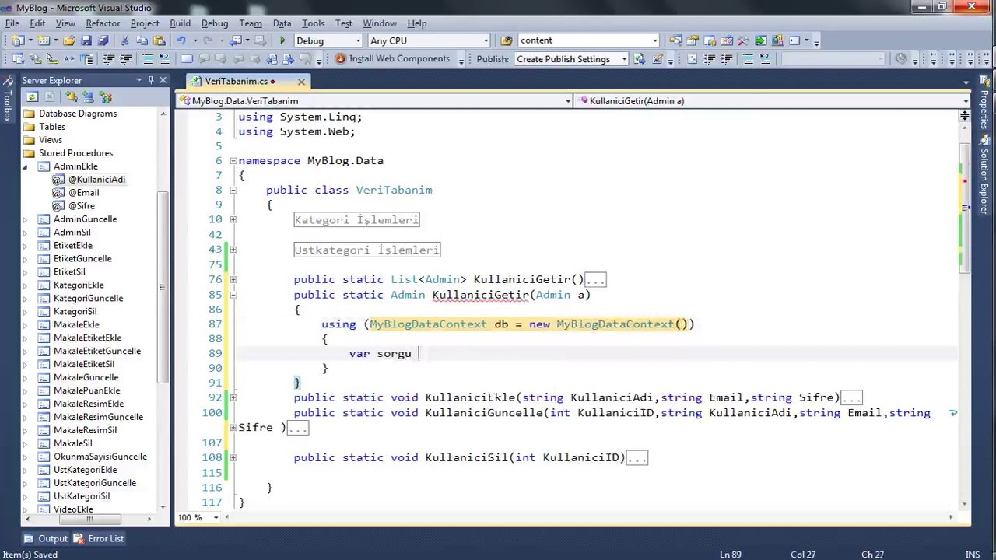Open the Debug menu

coord(215,23)
